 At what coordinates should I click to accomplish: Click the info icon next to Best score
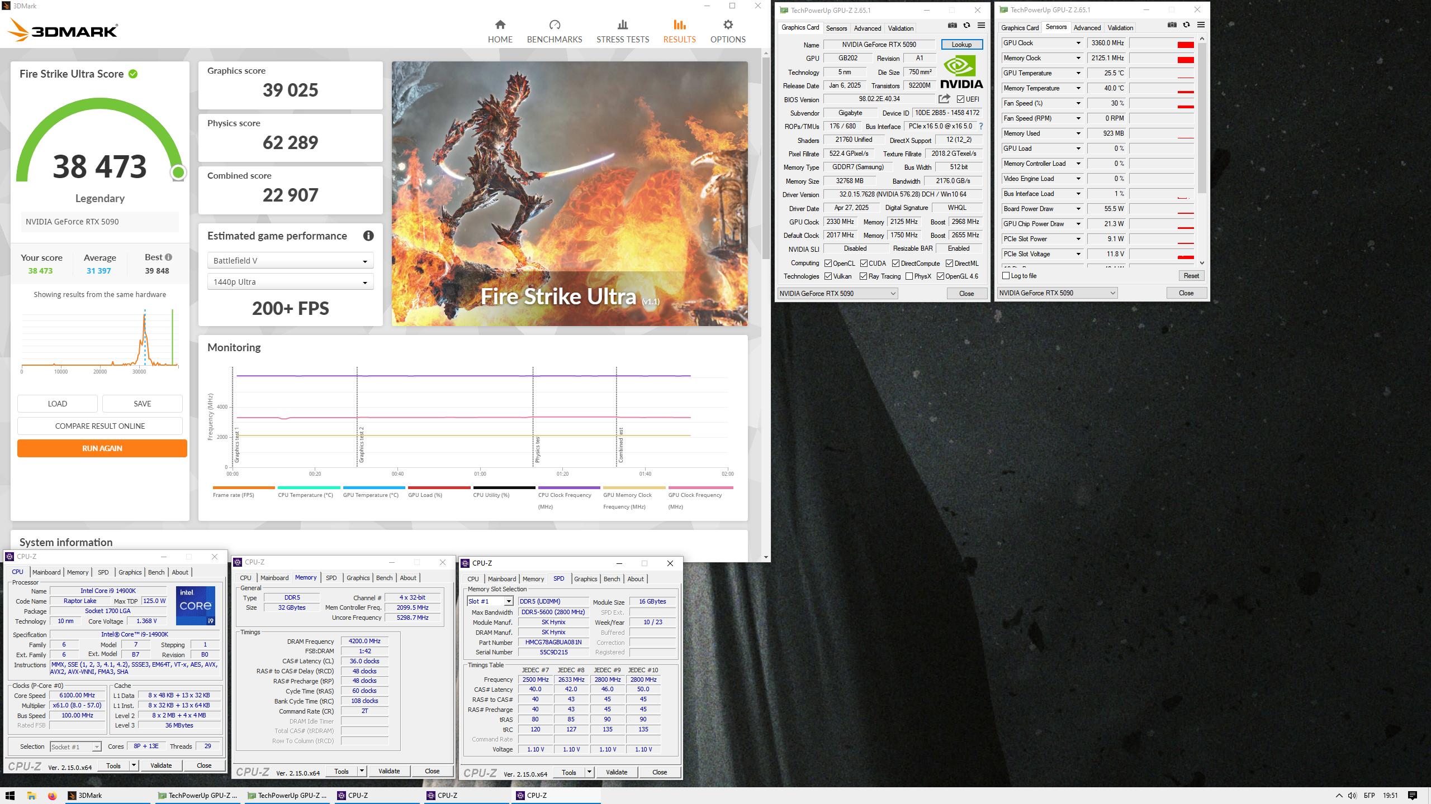(x=168, y=257)
